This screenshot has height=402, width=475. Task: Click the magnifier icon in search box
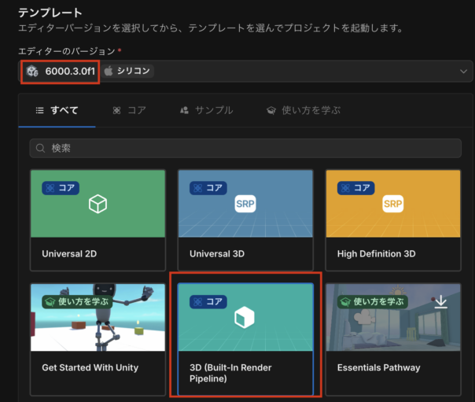(x=41, y=148)
